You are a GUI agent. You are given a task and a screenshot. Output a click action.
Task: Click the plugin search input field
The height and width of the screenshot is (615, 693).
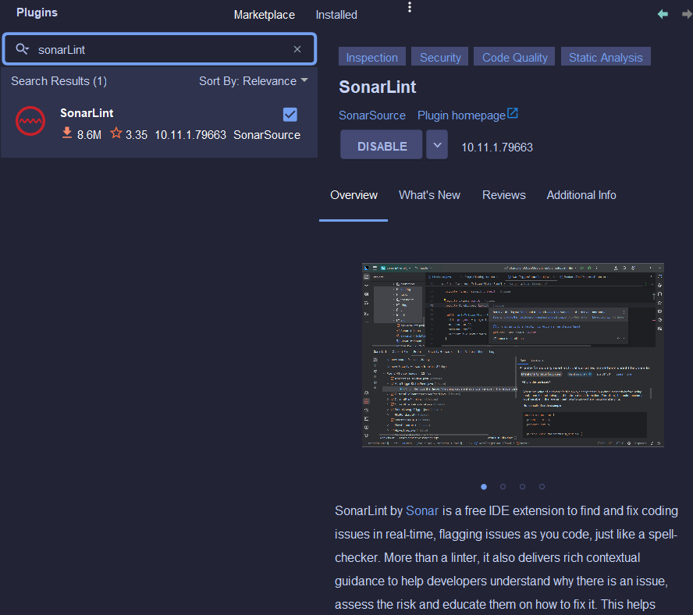click(x=159, y=49)
